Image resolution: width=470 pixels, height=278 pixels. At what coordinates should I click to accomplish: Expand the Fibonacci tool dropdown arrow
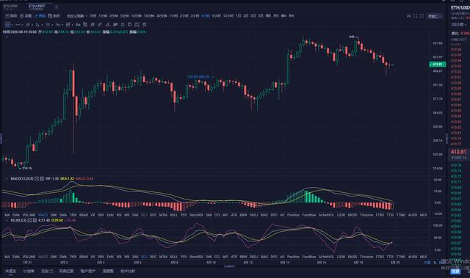62,25
